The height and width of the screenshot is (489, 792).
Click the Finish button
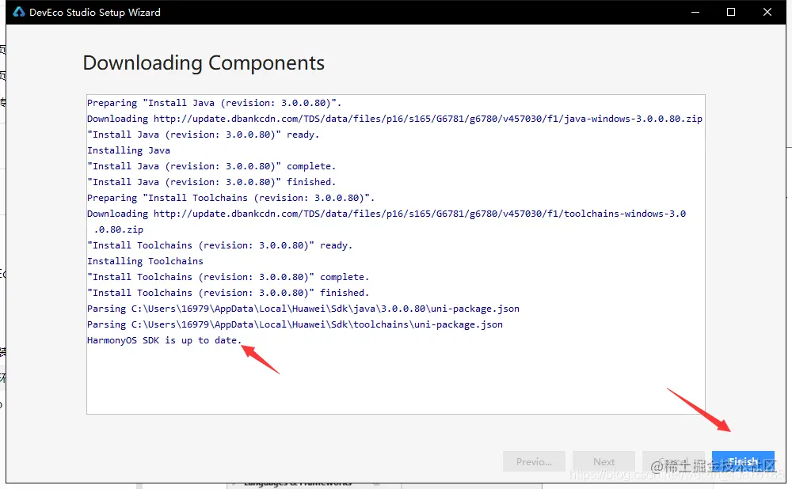[x=743, y=461]
